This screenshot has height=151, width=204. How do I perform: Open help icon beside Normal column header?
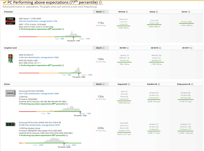(x=127, y=12)
